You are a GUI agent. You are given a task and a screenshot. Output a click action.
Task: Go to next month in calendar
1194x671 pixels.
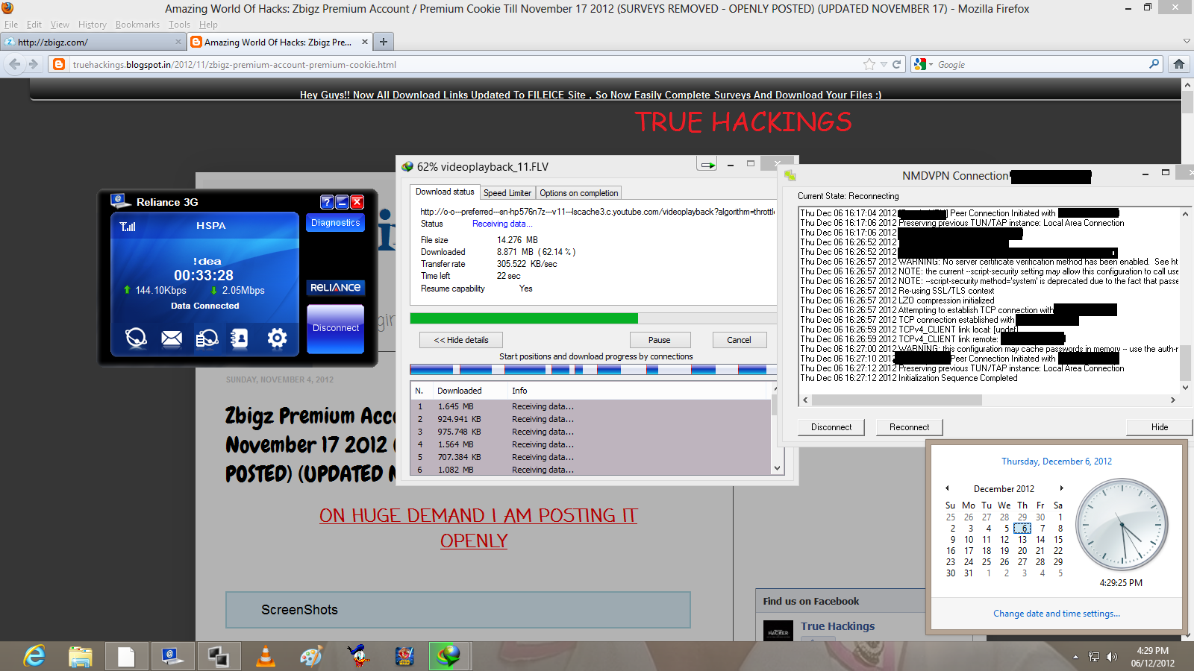(1061, 488)
